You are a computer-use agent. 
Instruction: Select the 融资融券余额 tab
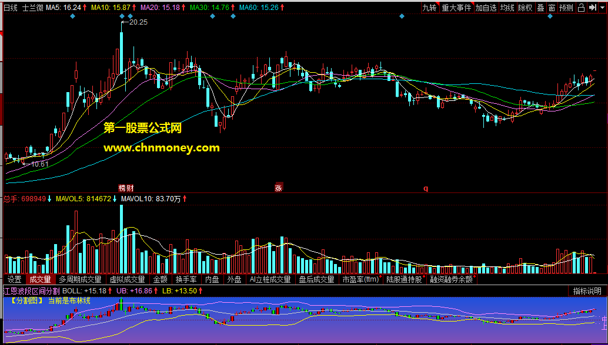point(452,279)
